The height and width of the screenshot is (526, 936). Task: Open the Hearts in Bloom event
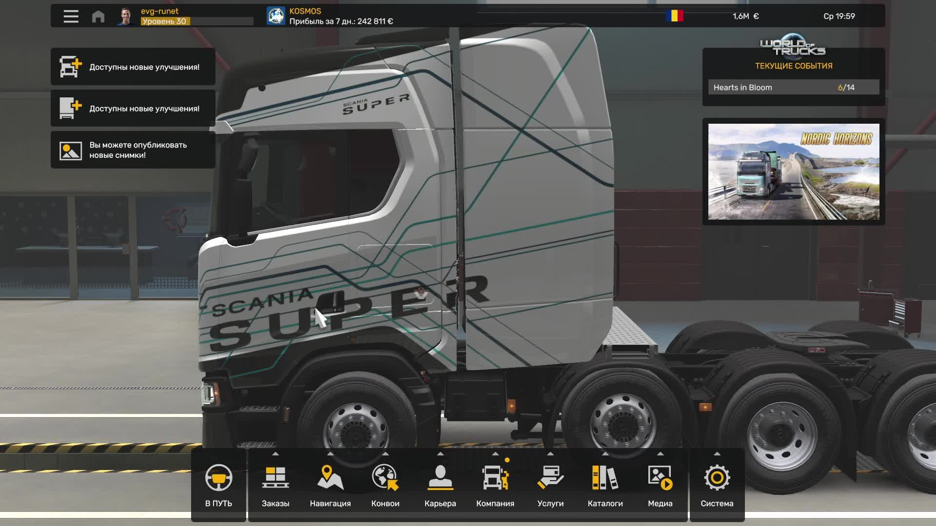(793, 87)
